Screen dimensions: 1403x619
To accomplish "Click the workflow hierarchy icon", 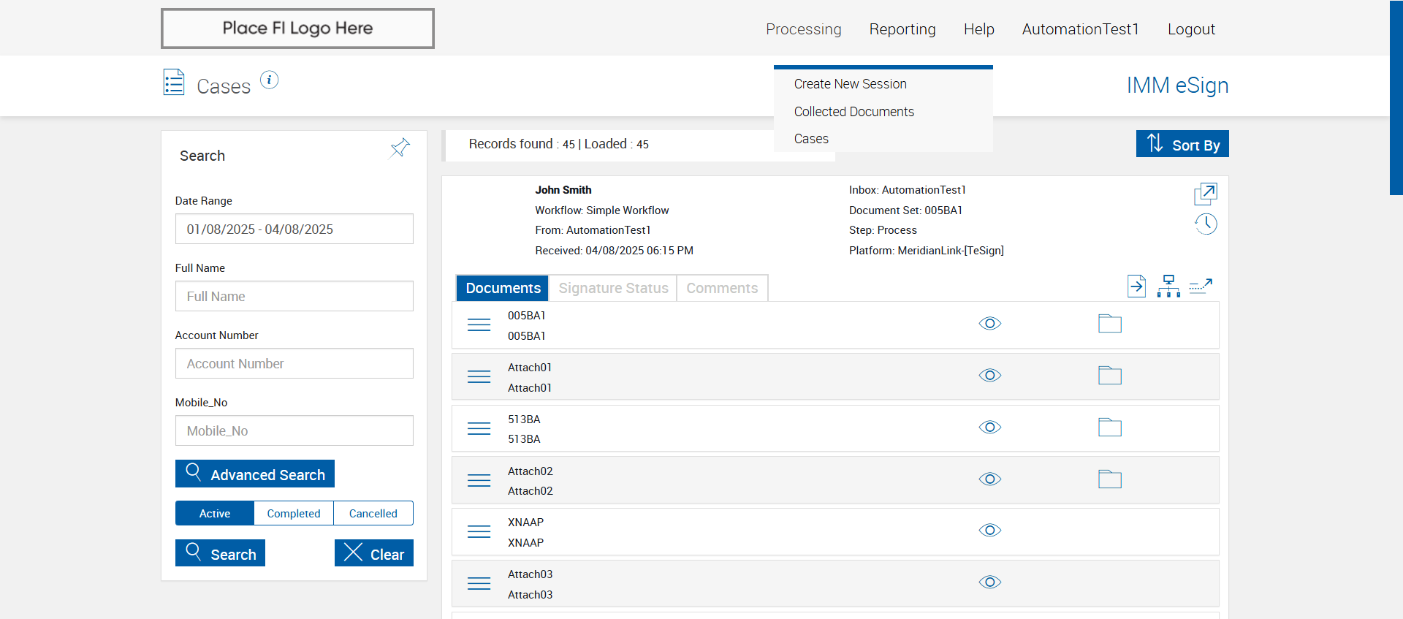I will tap(1168, 286).
